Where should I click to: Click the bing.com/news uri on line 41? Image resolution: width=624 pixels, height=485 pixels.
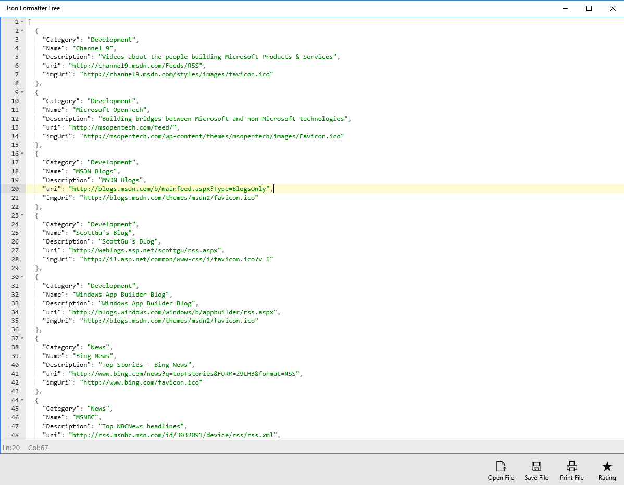click(184, 374)
